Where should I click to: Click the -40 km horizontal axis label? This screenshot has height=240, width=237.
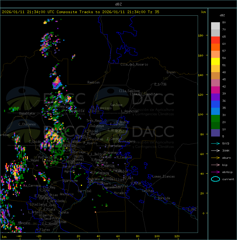(x=19, y=236)
